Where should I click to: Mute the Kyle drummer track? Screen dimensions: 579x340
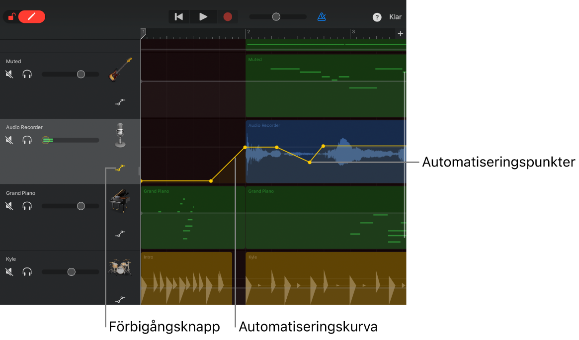pyautogui.click(x=9, y=272)
